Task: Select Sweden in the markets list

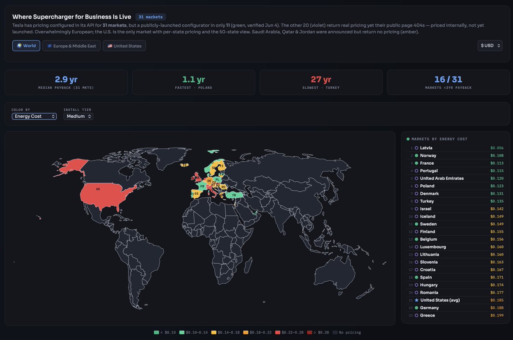Action: (x=455, y=224)
